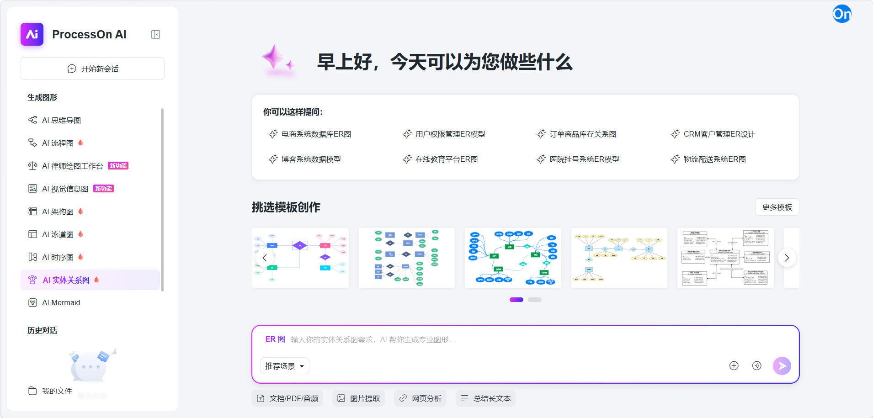Screen dimensions: 873x418
Task: Open the black-and-white table ER template thumbnail
Action: (x=725, y=258)
